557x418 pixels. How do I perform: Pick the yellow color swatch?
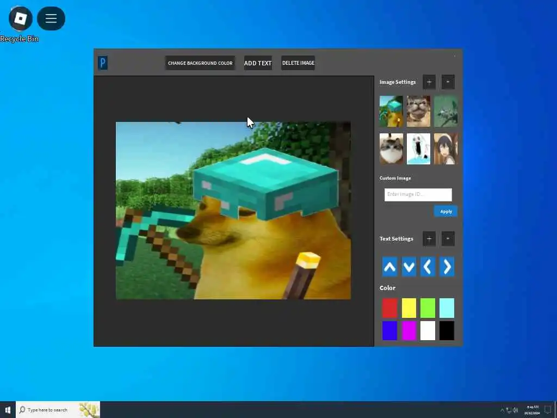[x=409, y=308]
